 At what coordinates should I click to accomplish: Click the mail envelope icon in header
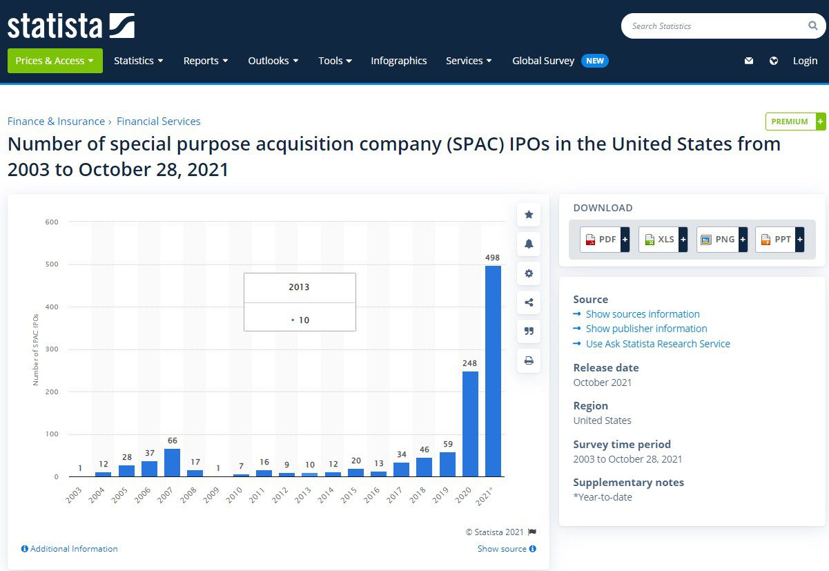pyautogui.click(x=749, y=61)
